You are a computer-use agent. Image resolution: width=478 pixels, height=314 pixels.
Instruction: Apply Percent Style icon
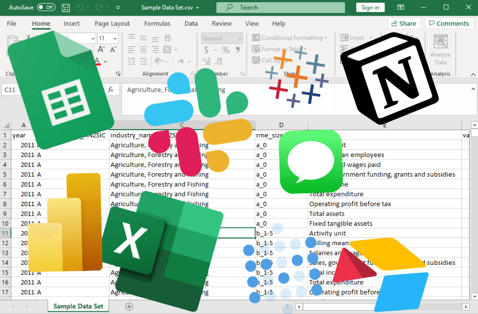click(226, 50)
